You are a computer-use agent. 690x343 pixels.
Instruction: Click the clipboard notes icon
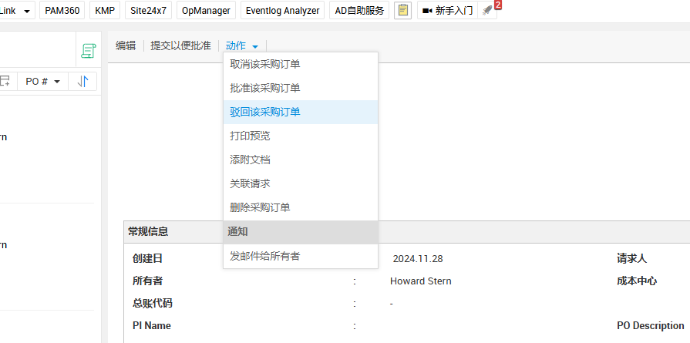(x=402, y=11)
